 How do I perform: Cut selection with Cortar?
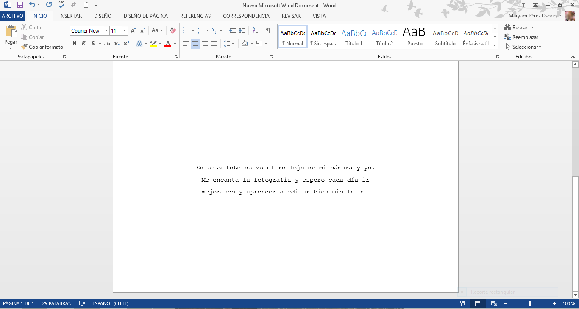(32, 28)
